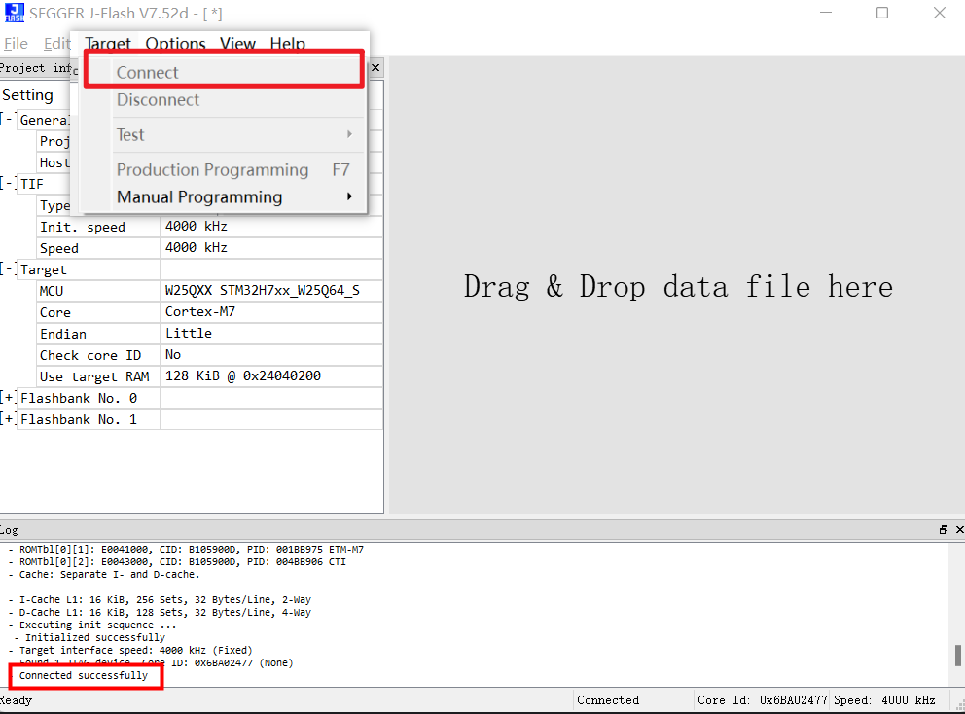965x714 pixels.
Task: Click the J-Flash app icon in title bar
Action: (x=15, y=13)
